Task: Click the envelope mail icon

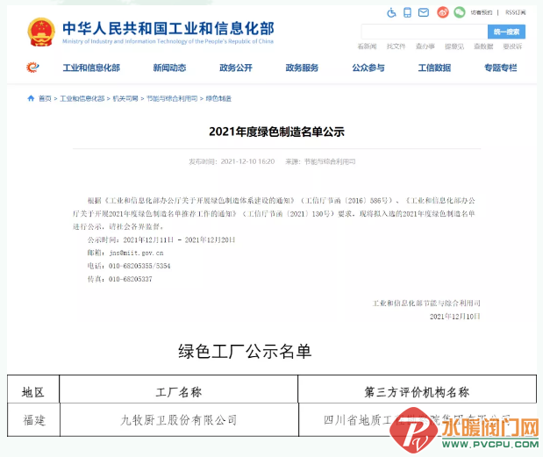Action: coord(423,13)
